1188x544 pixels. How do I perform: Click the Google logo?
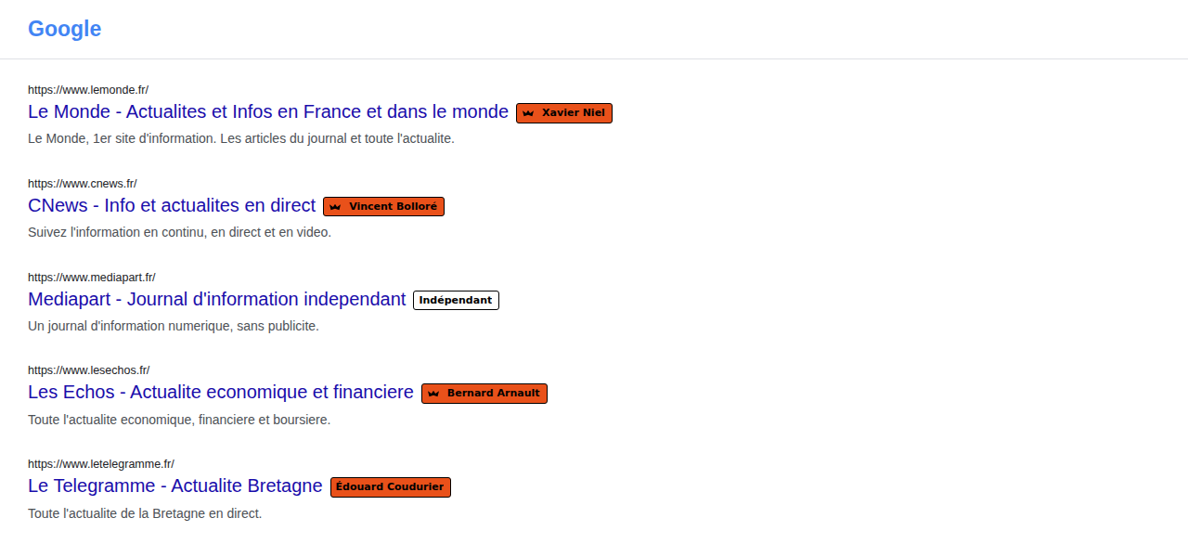pyautogui.click(x=64, y=29)
